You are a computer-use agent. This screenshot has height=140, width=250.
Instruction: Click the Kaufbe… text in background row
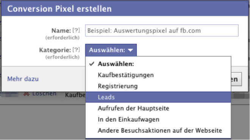[x=75, y=95]
